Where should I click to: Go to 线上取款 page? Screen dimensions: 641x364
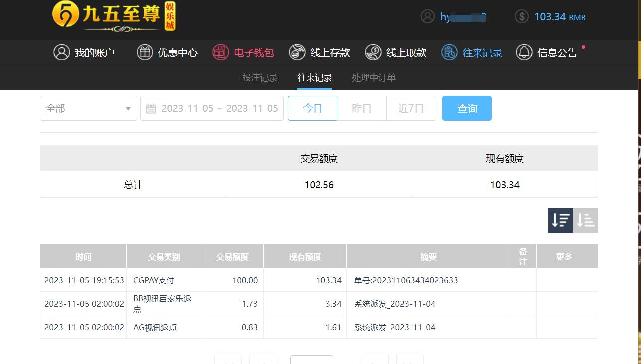pos(406,53)
